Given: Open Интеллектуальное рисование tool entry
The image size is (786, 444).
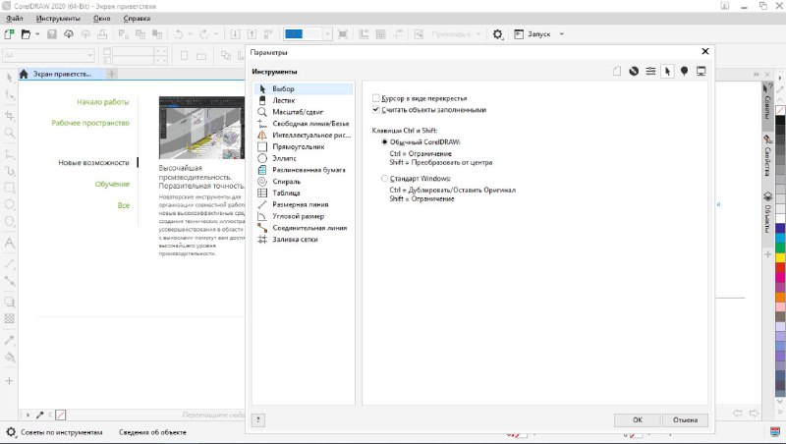Looking at the screenshot, I should (304, 135).
